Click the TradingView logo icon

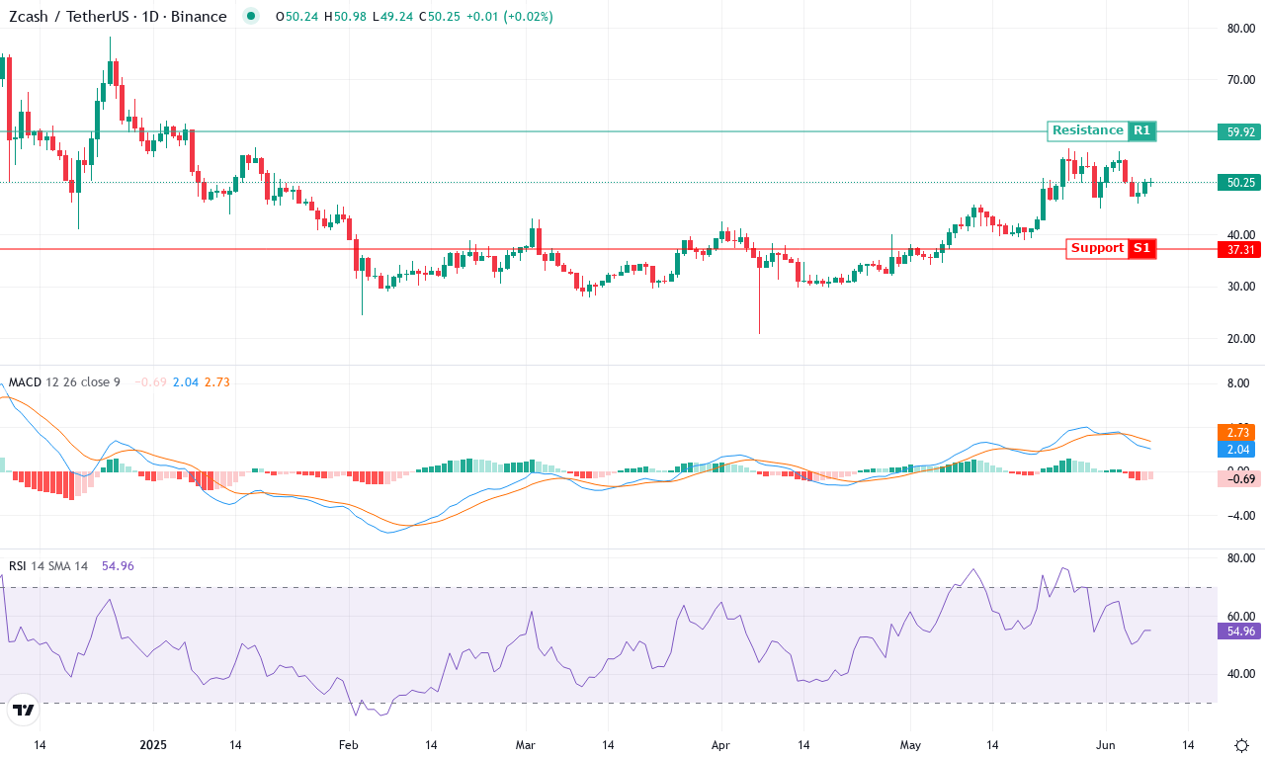coord(24,710)
